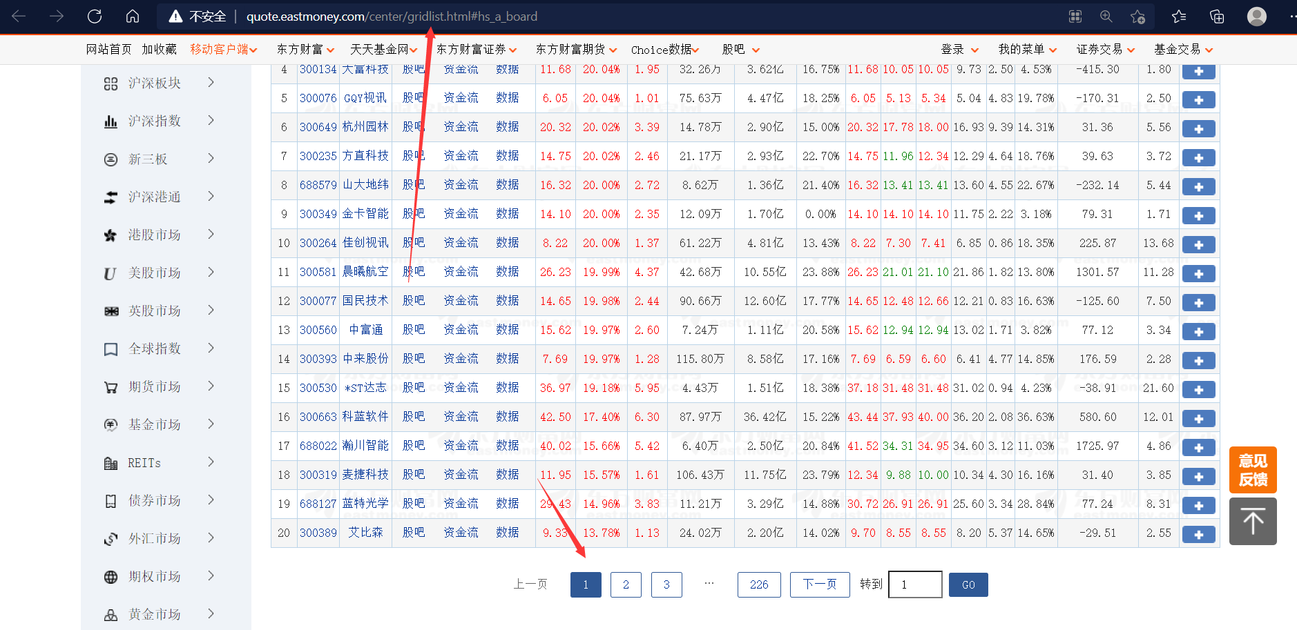Go to page 2 of results

(x=626, y=585)
